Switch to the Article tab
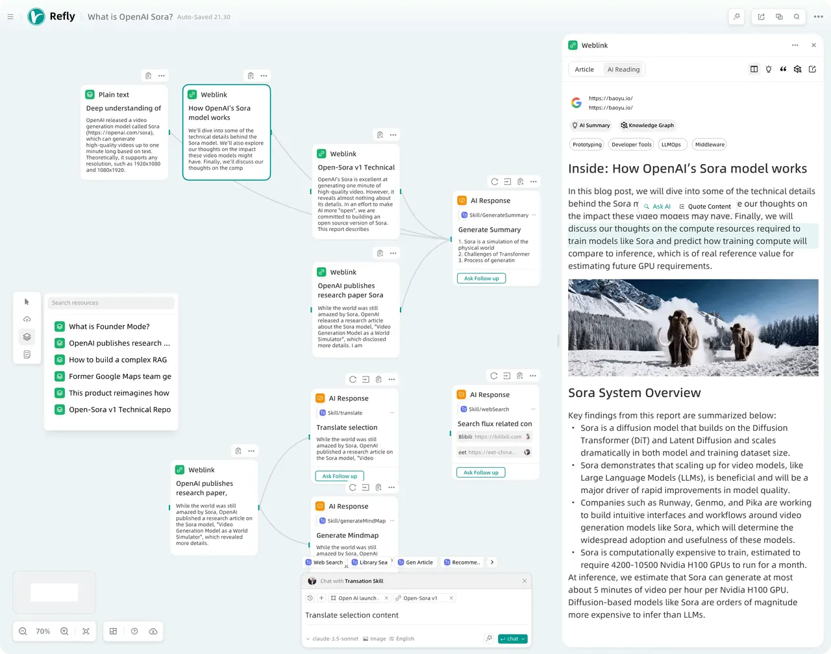The height and width of the screenshot is (654, 831). [x=584, y=69]
